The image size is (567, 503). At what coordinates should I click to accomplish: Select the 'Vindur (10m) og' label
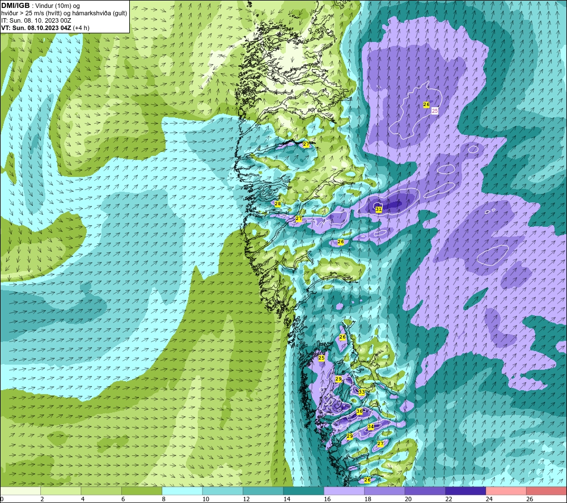[57, 6]
